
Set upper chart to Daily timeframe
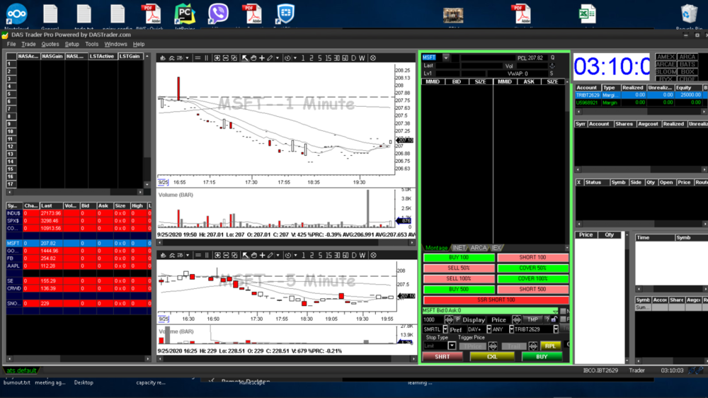pos(353,58)
